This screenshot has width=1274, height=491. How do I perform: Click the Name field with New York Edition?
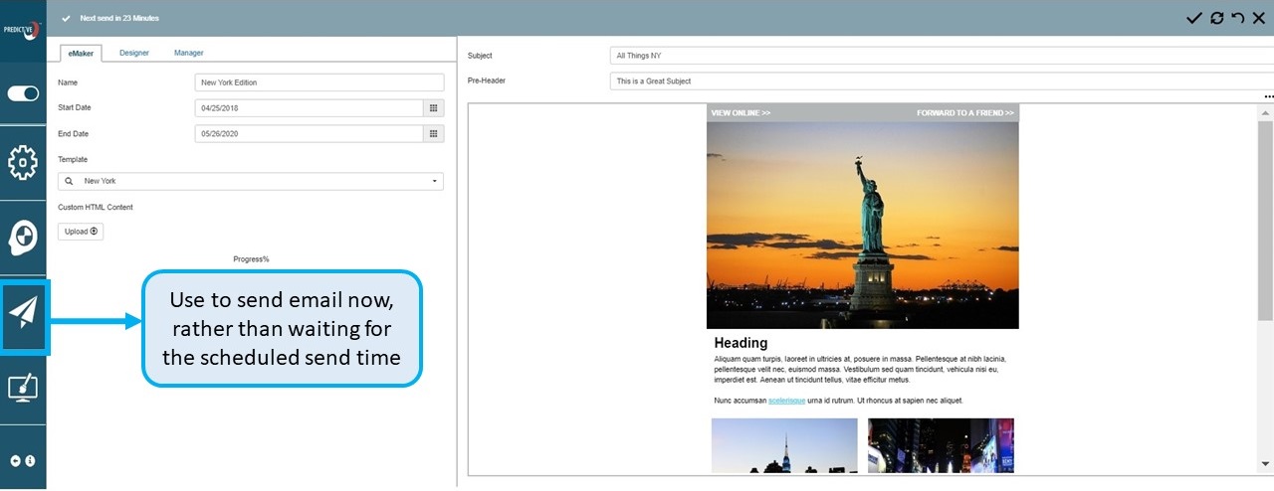[318, 82]
